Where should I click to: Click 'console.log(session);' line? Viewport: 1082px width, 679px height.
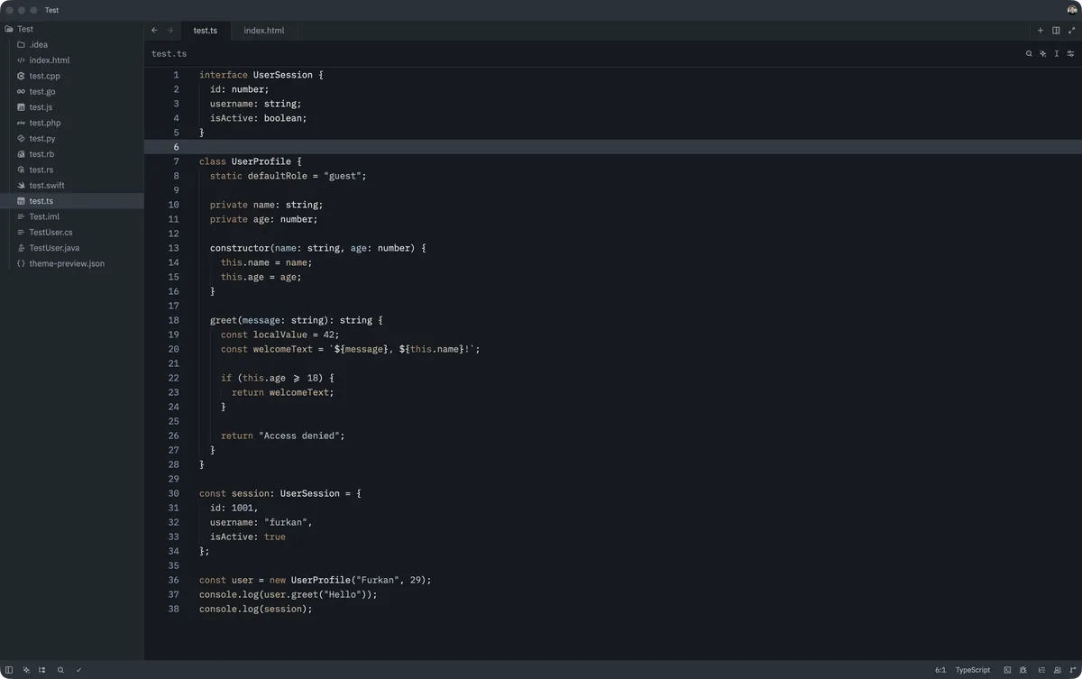[256, 609]
